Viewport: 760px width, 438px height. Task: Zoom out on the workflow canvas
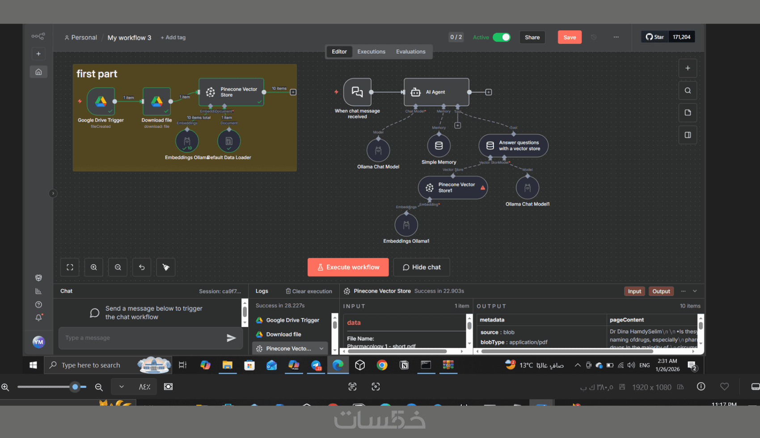coord(118,267)
